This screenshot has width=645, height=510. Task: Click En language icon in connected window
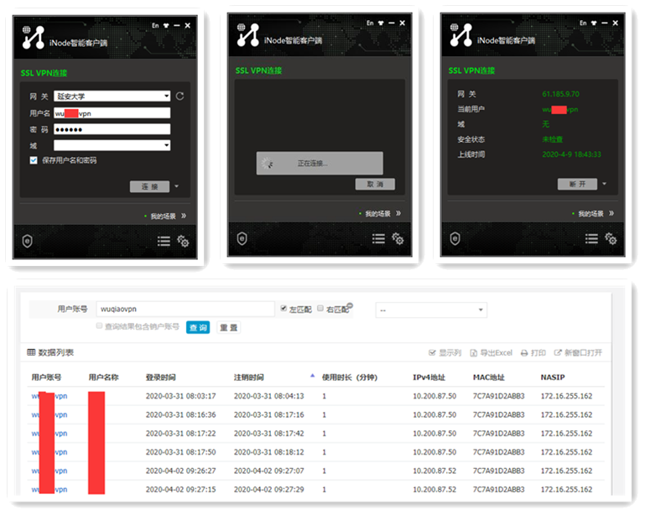[x=583, y=23]
